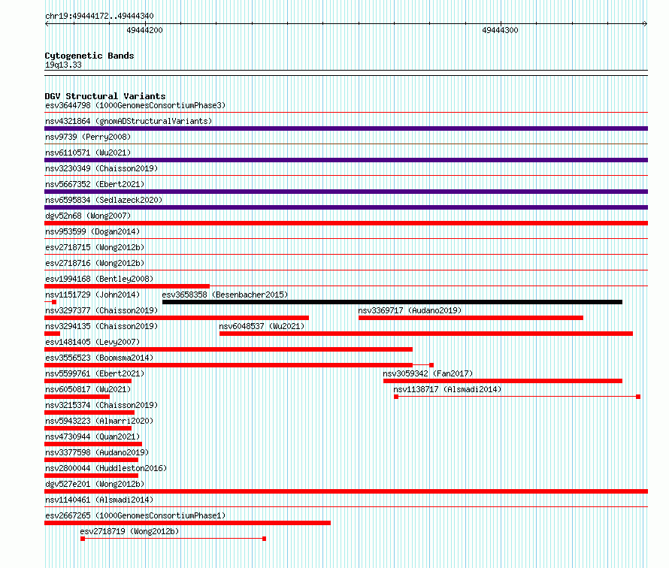Image resolution: width=669 pixels, height=568 pixels.
Task: Click nsv4730944 (Quan2021) label
Action: coord(92,437)
